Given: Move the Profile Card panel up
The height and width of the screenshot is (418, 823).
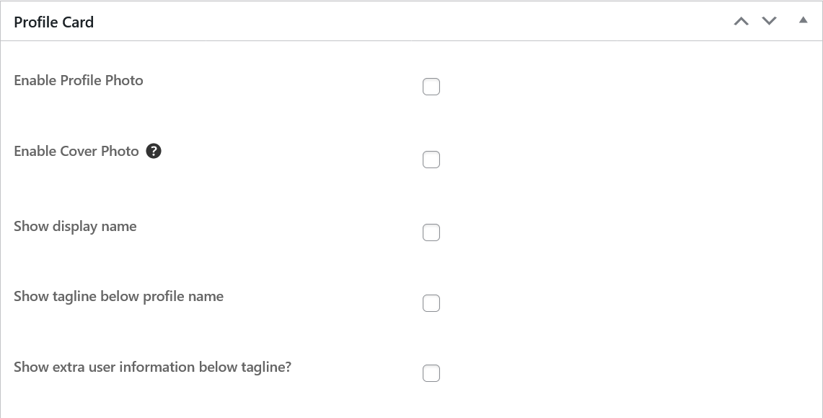Looking at the screenshot, I should pyautogui.click(x=741, y=21).
